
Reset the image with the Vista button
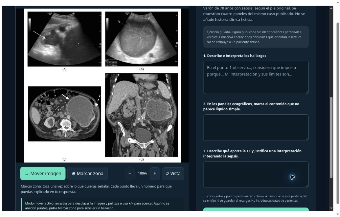173,174
